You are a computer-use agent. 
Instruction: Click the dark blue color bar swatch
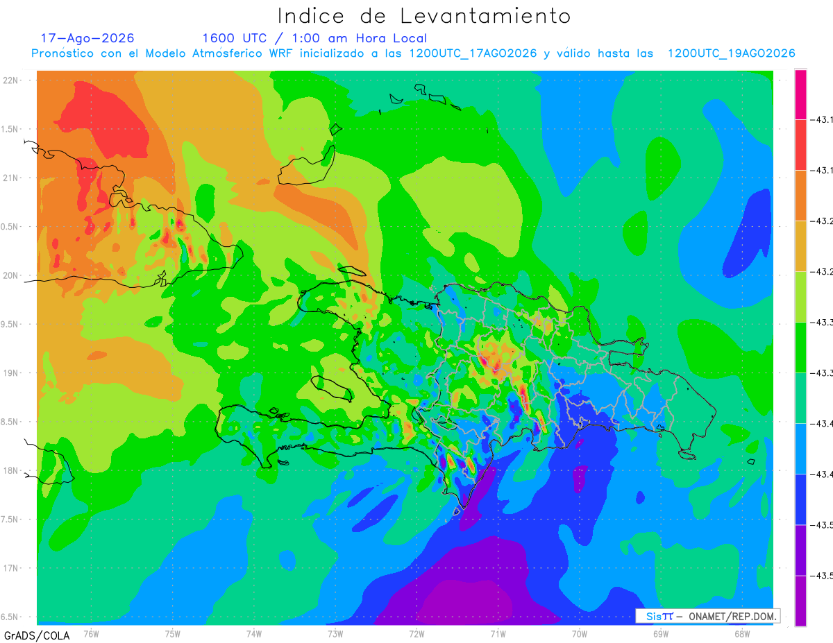pyautogui.click(x=800, y=499)
